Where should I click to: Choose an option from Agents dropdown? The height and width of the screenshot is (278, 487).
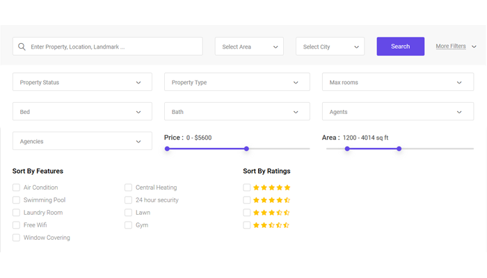[397, 112]
